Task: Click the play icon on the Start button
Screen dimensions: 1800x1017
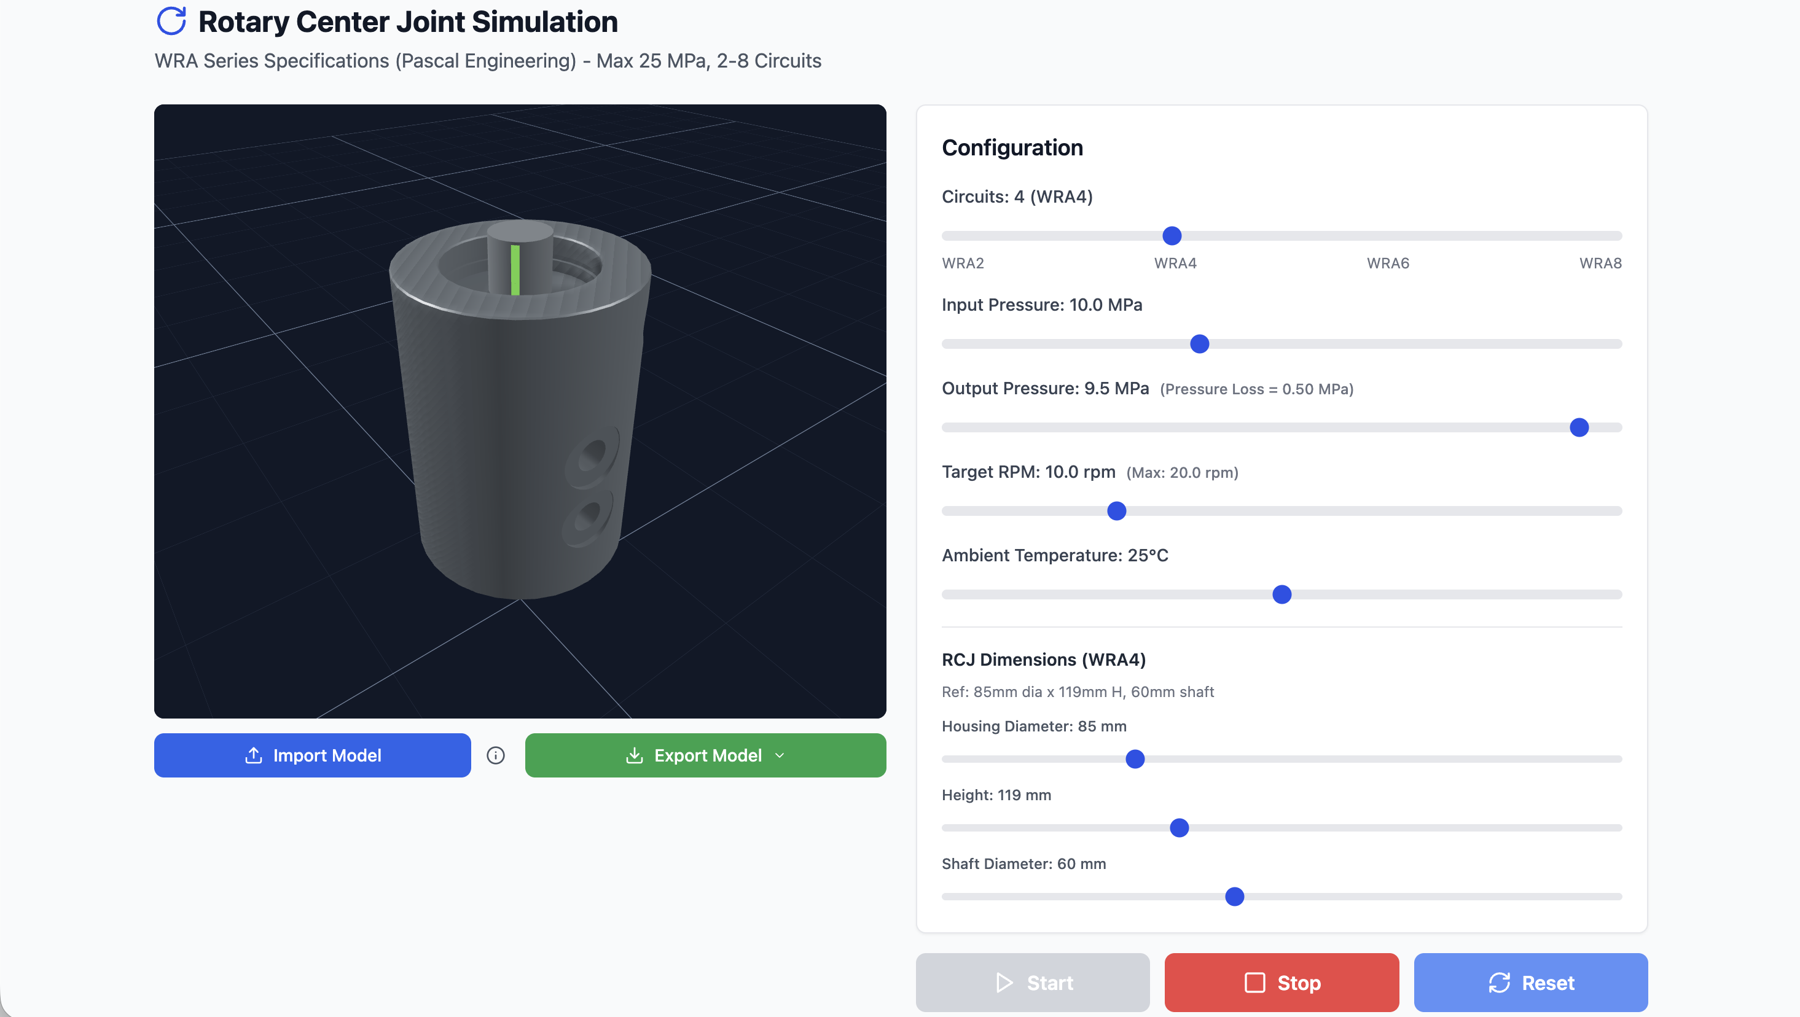Action: (1004, 983)
